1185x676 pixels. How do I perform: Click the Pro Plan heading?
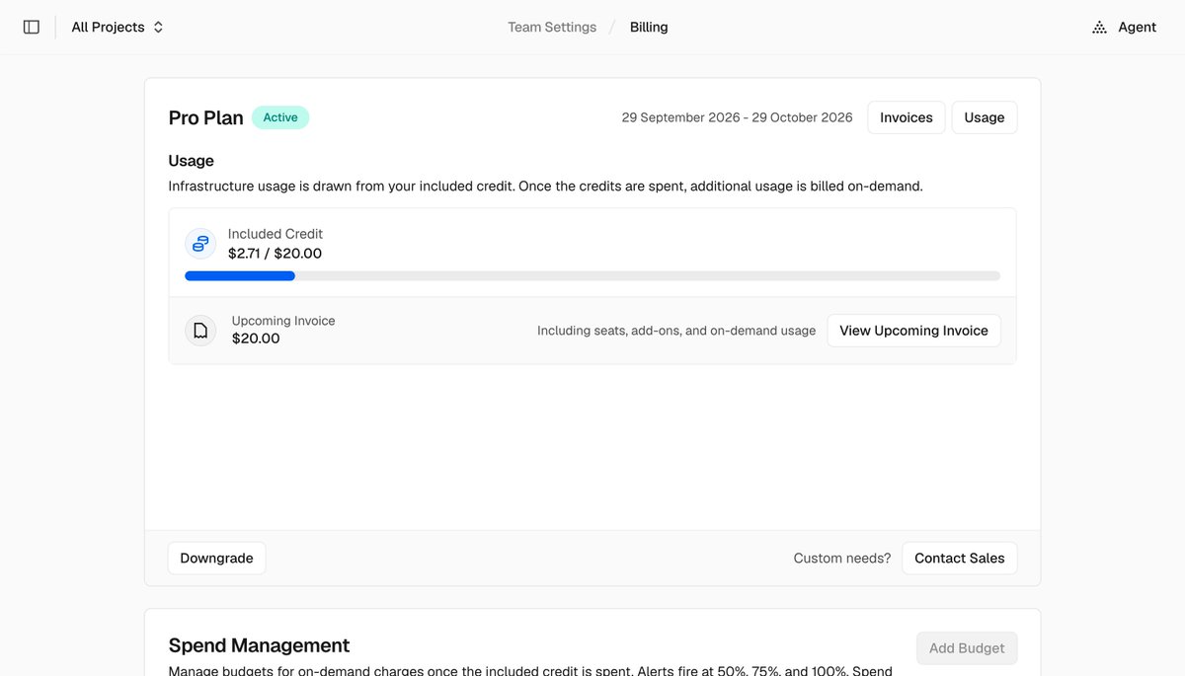click(x=206, y=117)
